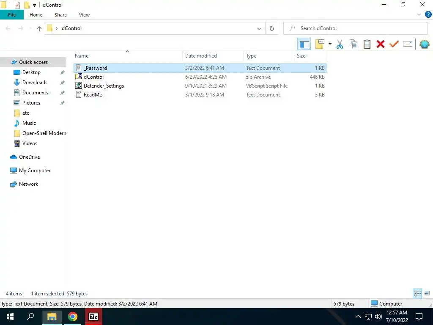Select the ReadMe text document
The width and height of the screenshot is (433, 325).
200,94
